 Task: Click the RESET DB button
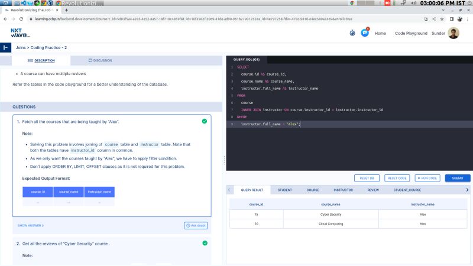tap(367, 178)
